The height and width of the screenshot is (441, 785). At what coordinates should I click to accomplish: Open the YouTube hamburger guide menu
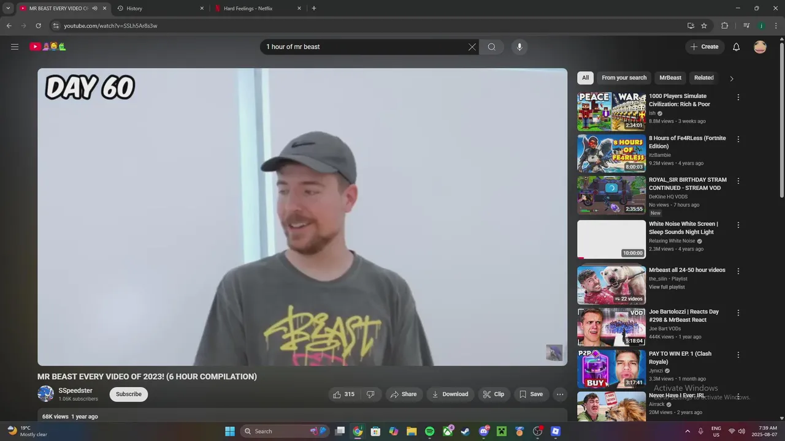15,47
